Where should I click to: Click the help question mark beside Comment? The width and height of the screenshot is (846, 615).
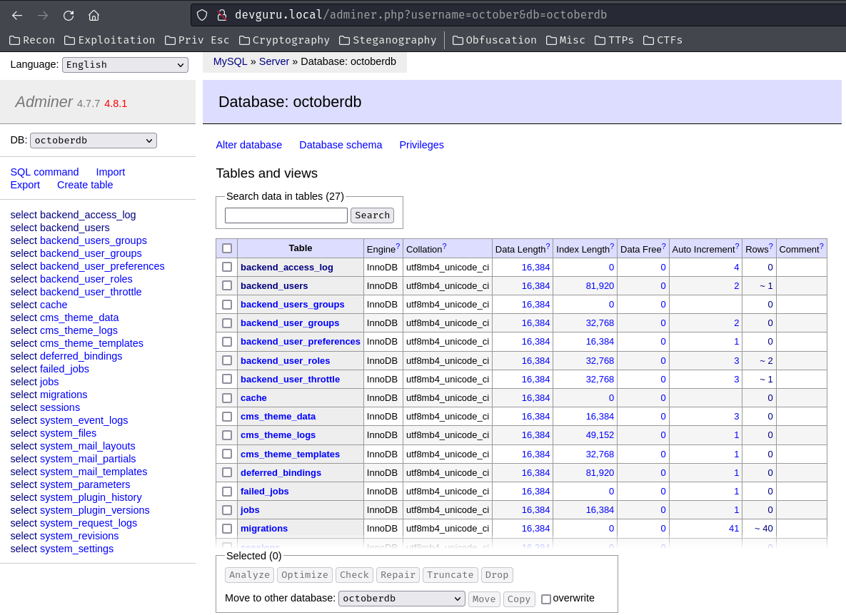coord(822,246)
